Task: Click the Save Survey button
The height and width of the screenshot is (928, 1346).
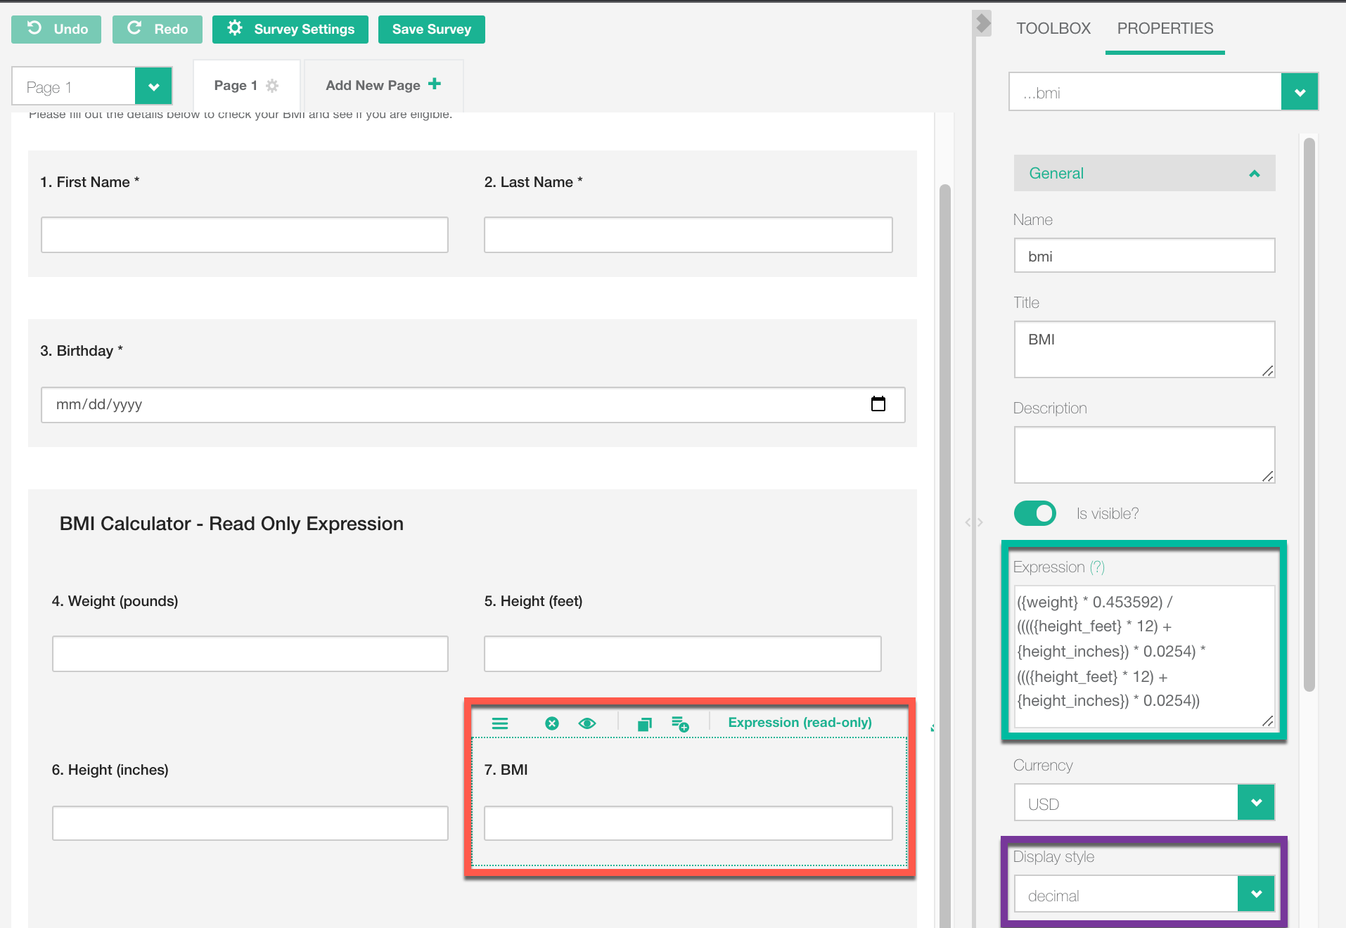Action: (431, 30)
